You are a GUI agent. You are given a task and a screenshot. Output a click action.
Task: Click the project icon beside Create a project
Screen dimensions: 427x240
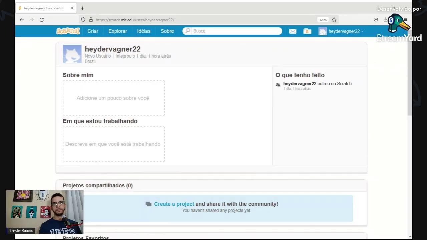pos(148,204)
